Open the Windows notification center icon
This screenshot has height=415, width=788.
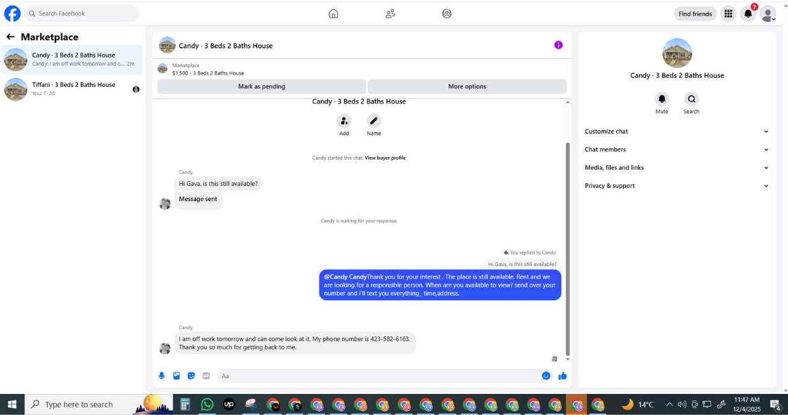776,404
